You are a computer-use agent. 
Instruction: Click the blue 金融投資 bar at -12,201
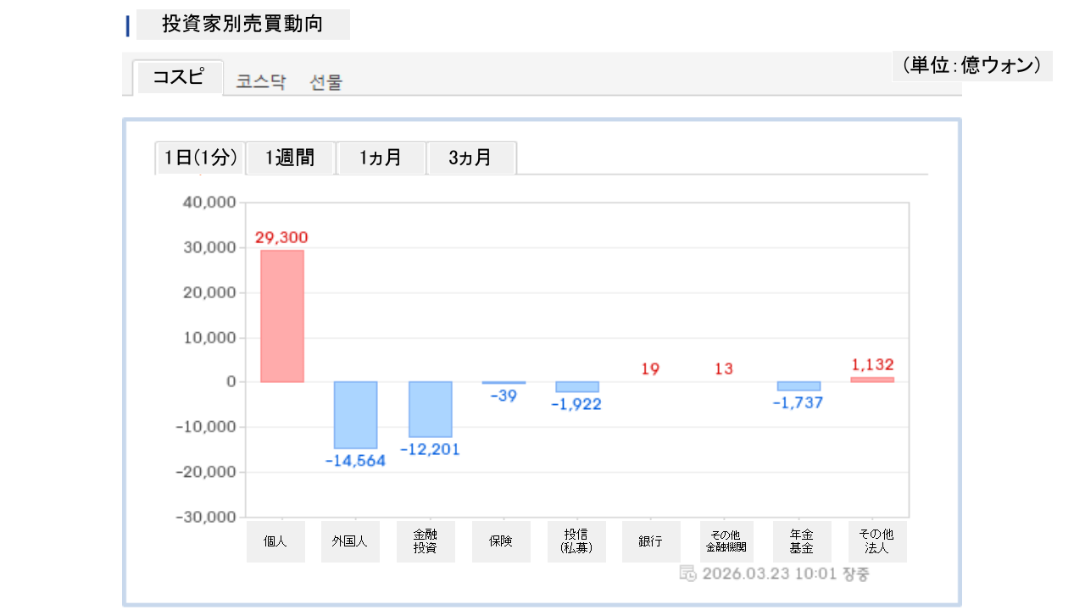point(431,409)
